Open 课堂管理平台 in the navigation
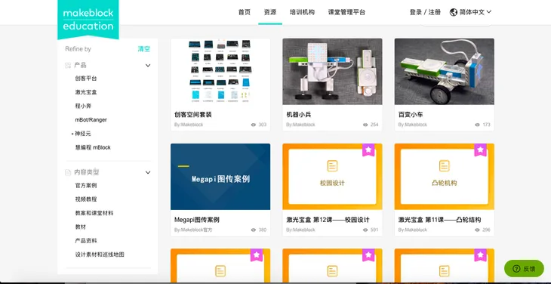Screen dimensions: 551x284 pyautogui.click(x=346, y=12)
